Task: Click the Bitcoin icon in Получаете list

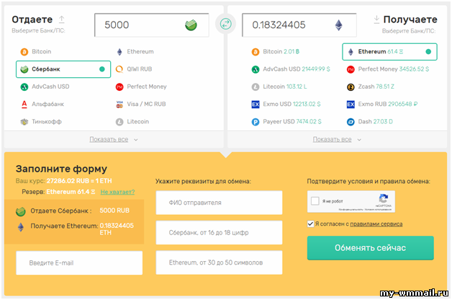Action: (x=256, y=52)
